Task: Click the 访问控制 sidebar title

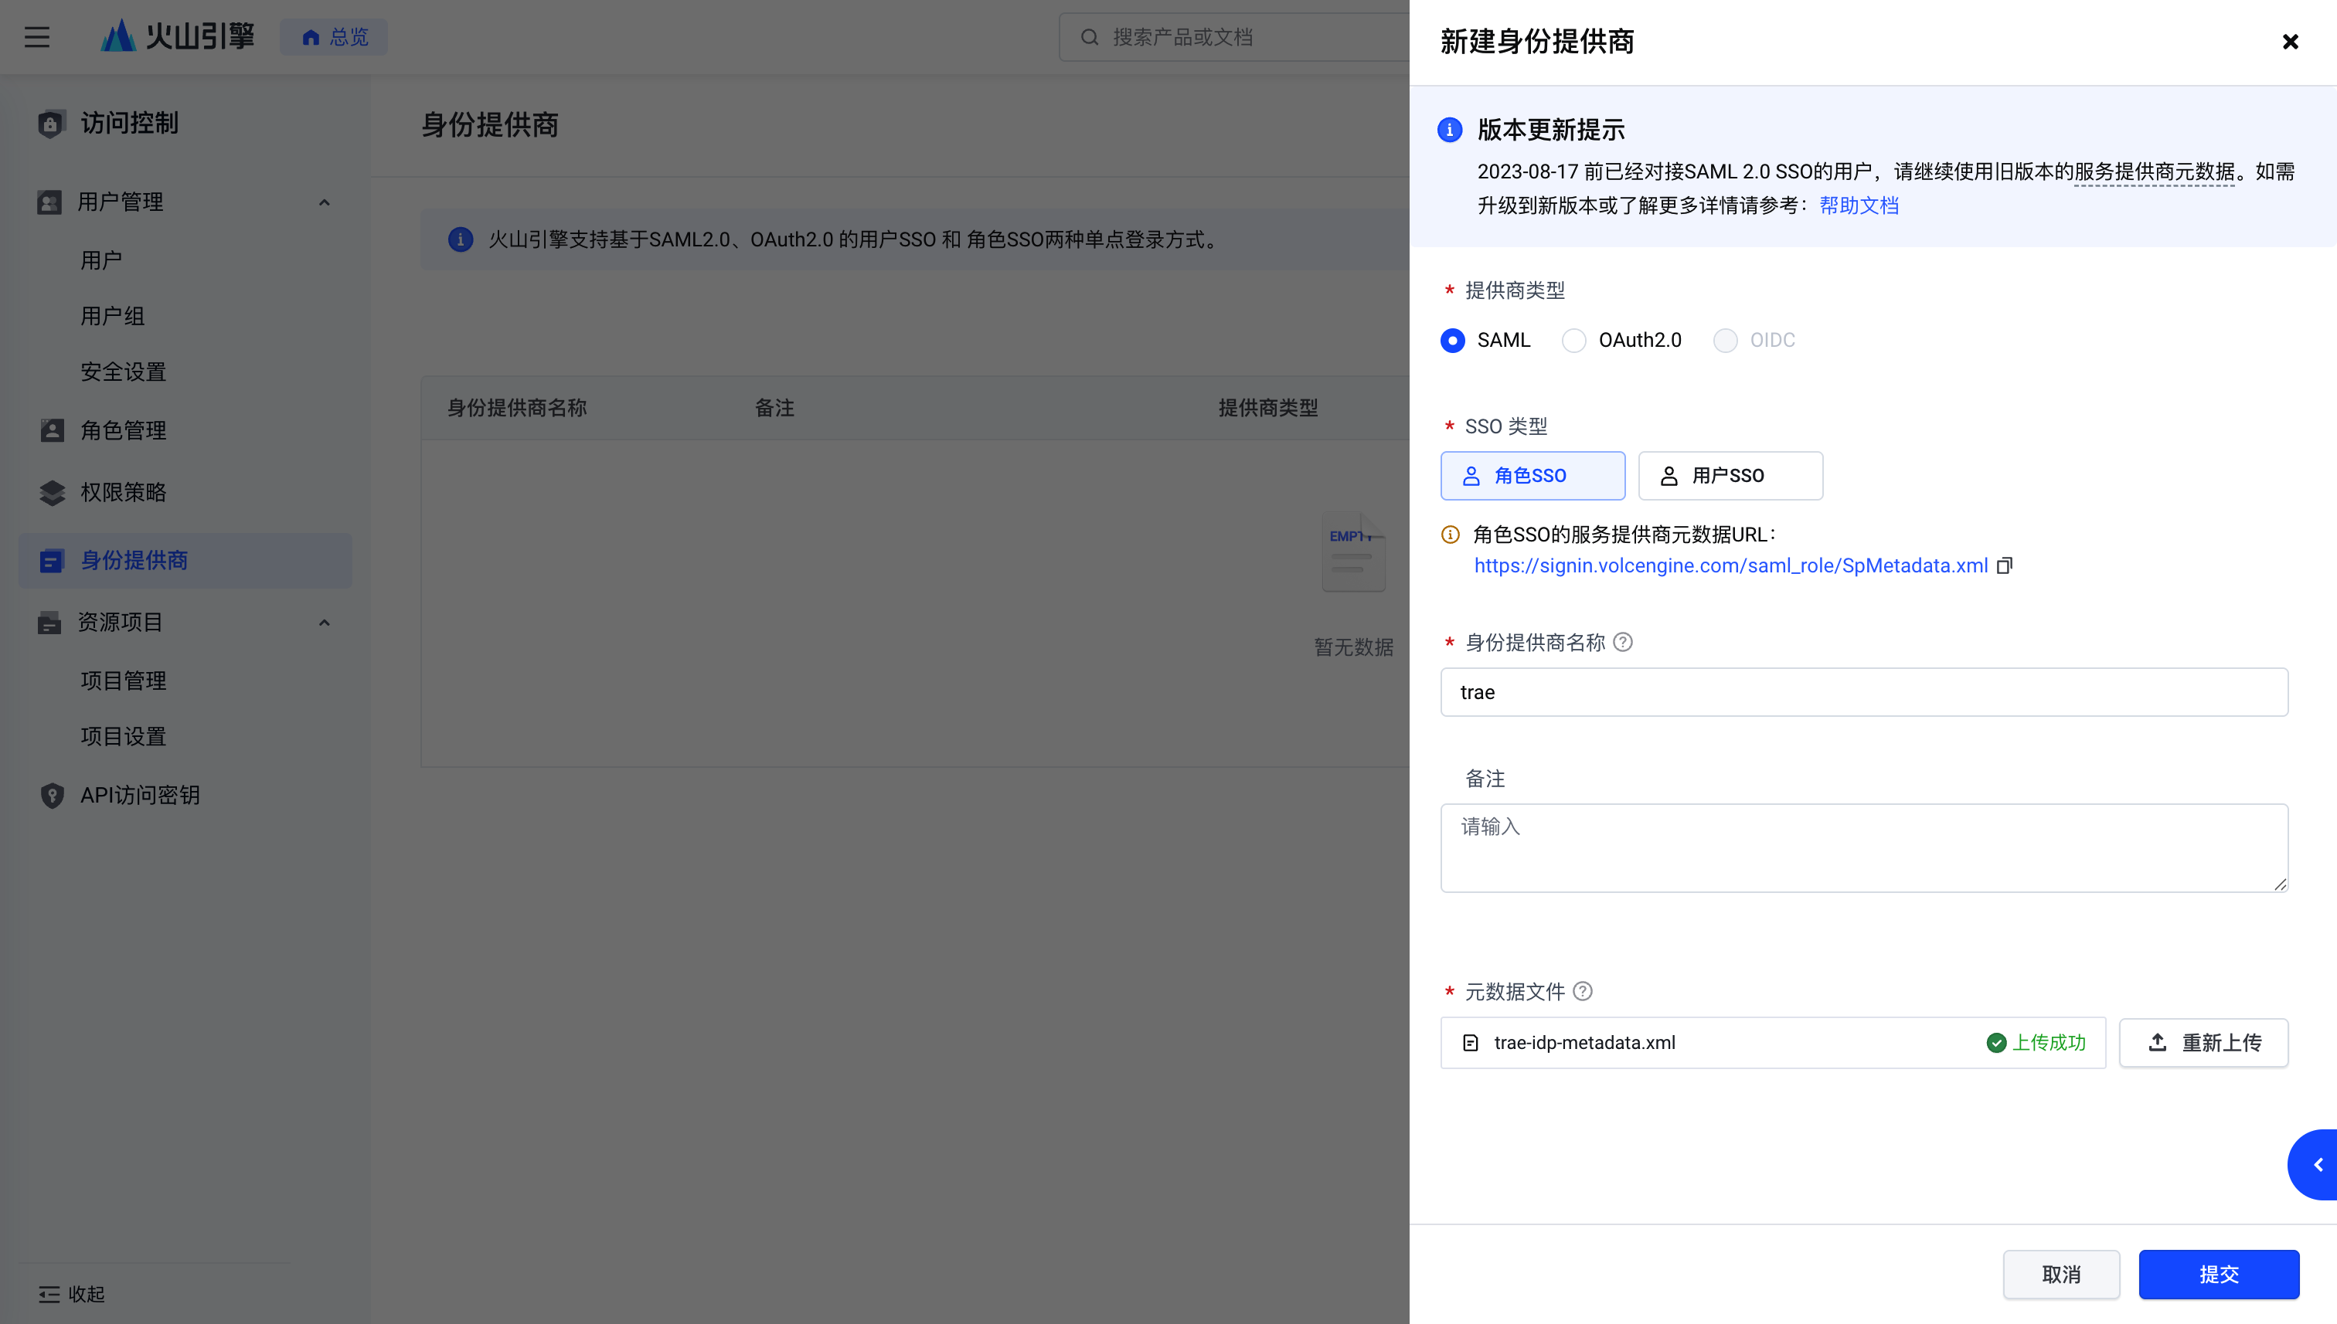Action: coord(130,124)
